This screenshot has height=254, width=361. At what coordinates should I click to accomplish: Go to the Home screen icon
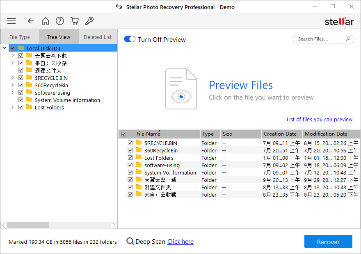[46, 21]
